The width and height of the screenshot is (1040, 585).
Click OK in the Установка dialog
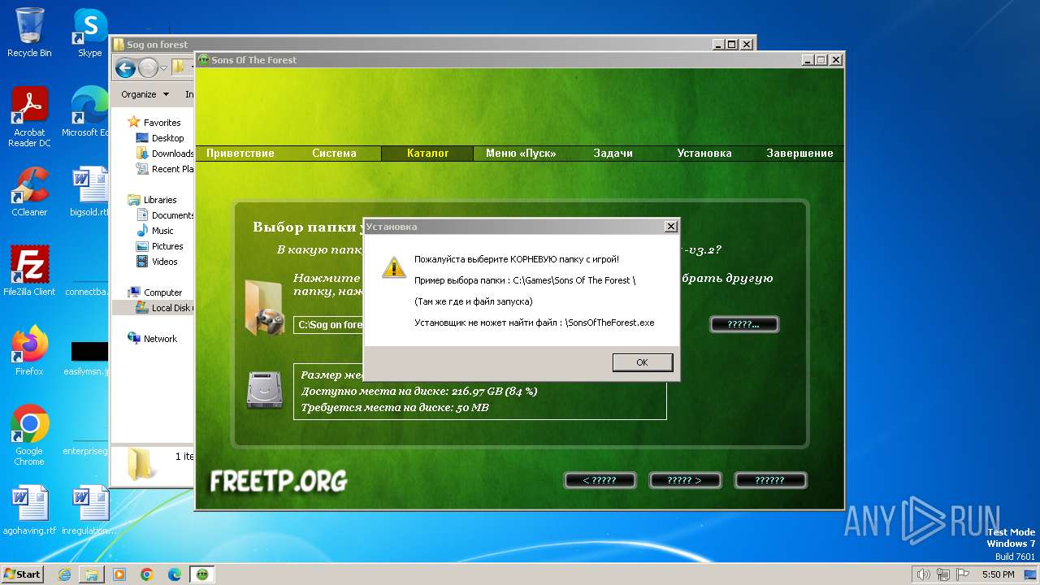pyautogui.click(x=642, y=362)
